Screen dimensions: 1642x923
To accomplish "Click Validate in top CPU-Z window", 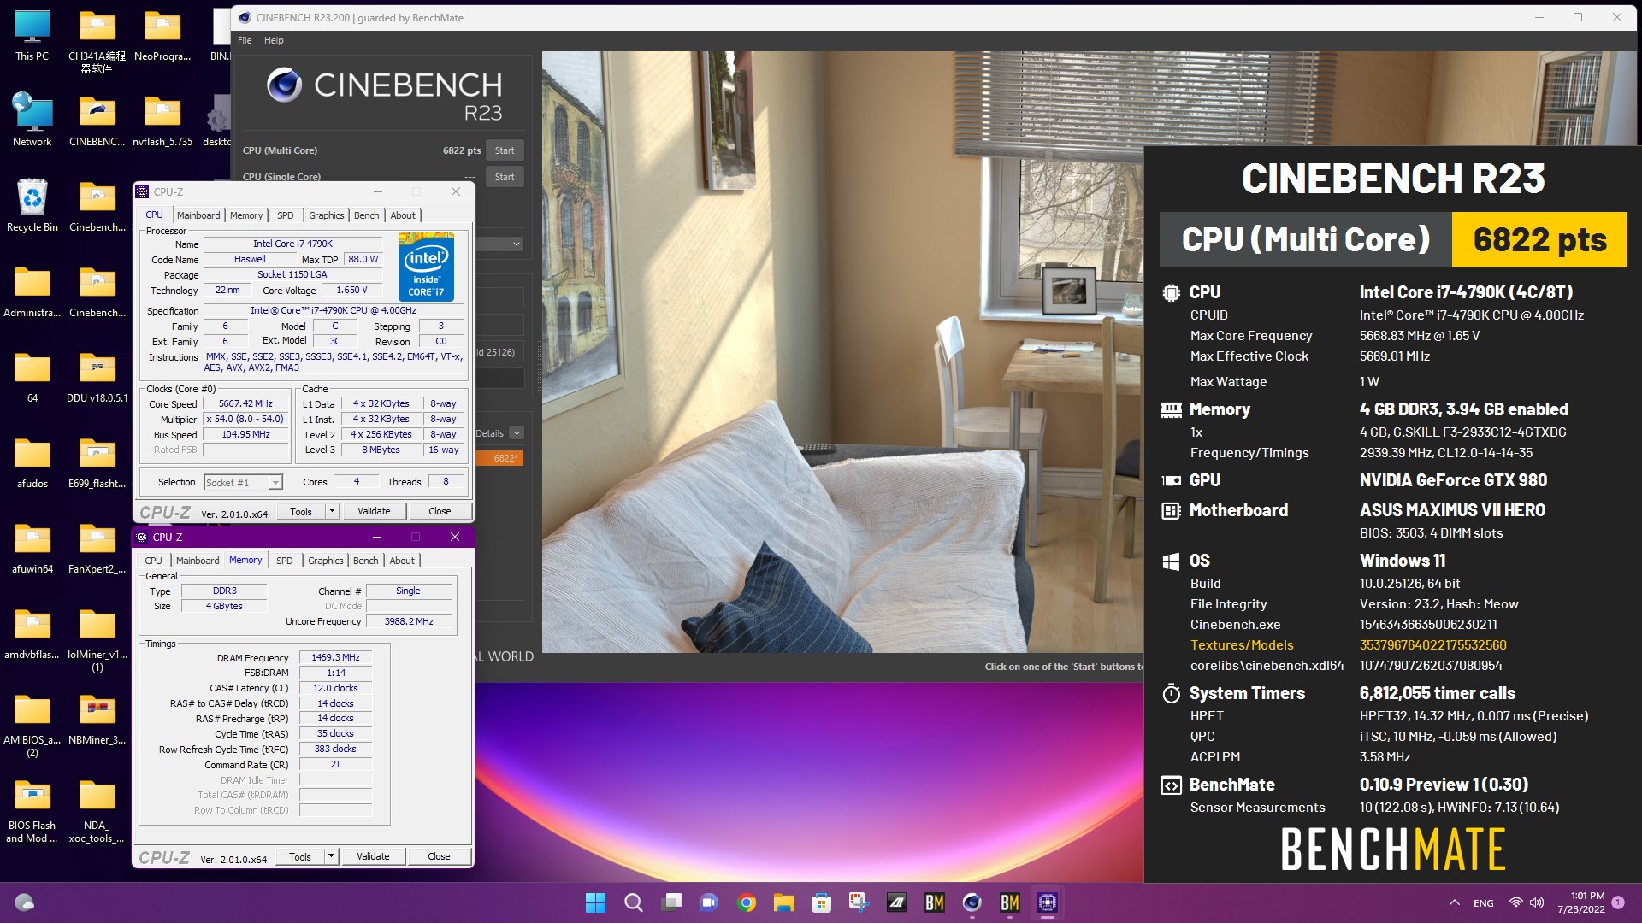I will click(x=374, y=511).
